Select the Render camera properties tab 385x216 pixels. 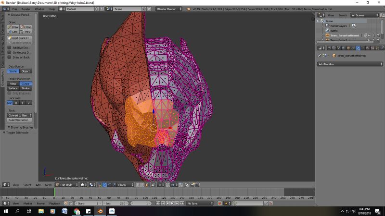point(329,48)
